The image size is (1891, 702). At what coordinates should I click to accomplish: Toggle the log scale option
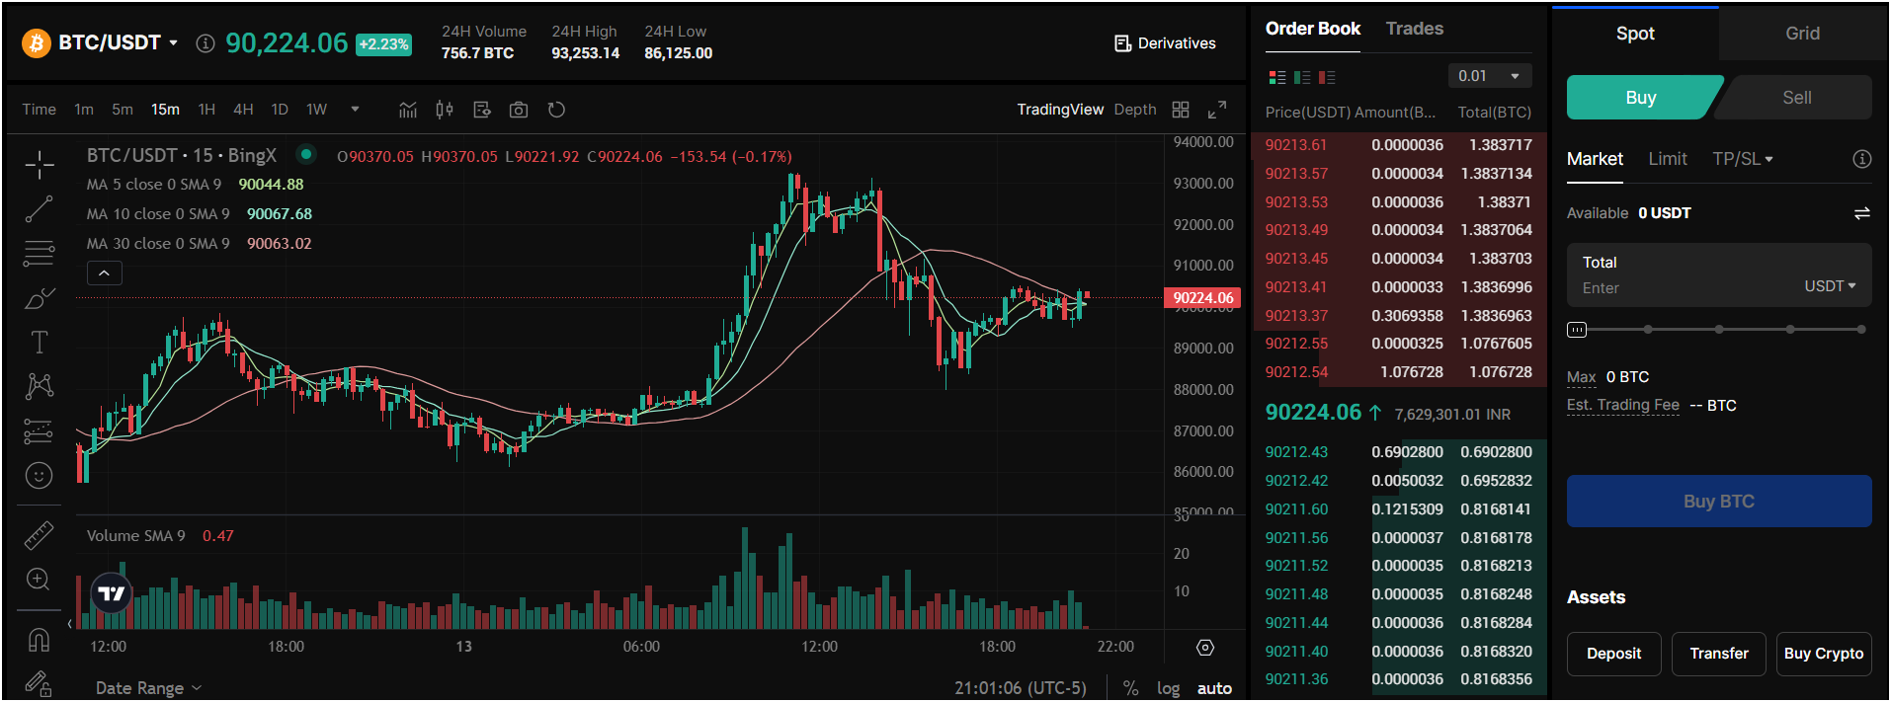tap(1168, 688)
